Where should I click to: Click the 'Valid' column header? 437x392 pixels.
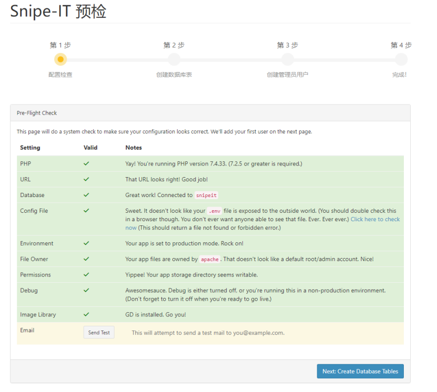click(x=90, y=148)
